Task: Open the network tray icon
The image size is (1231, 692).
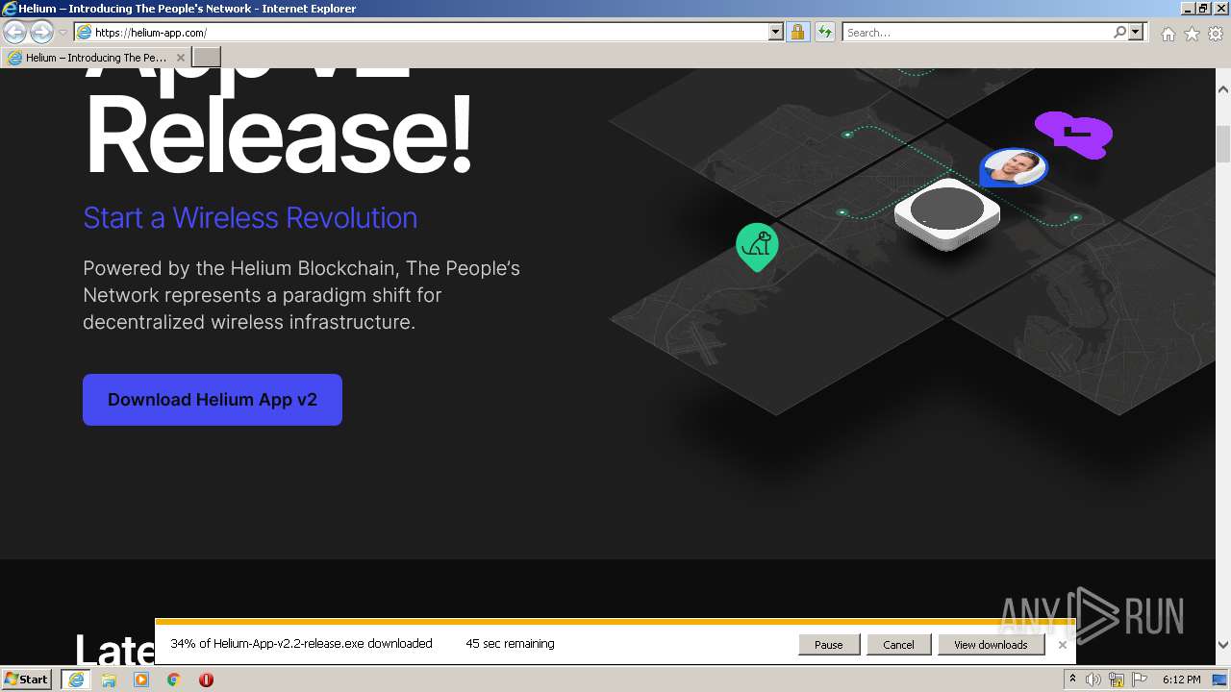Action: pyautogui.click(x=1117, y=680)
